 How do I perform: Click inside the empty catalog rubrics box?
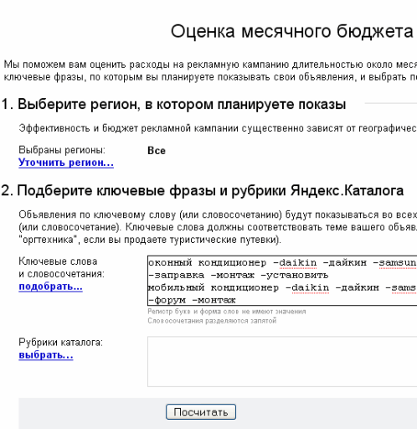pyautogui.click(x=282, y=362)
